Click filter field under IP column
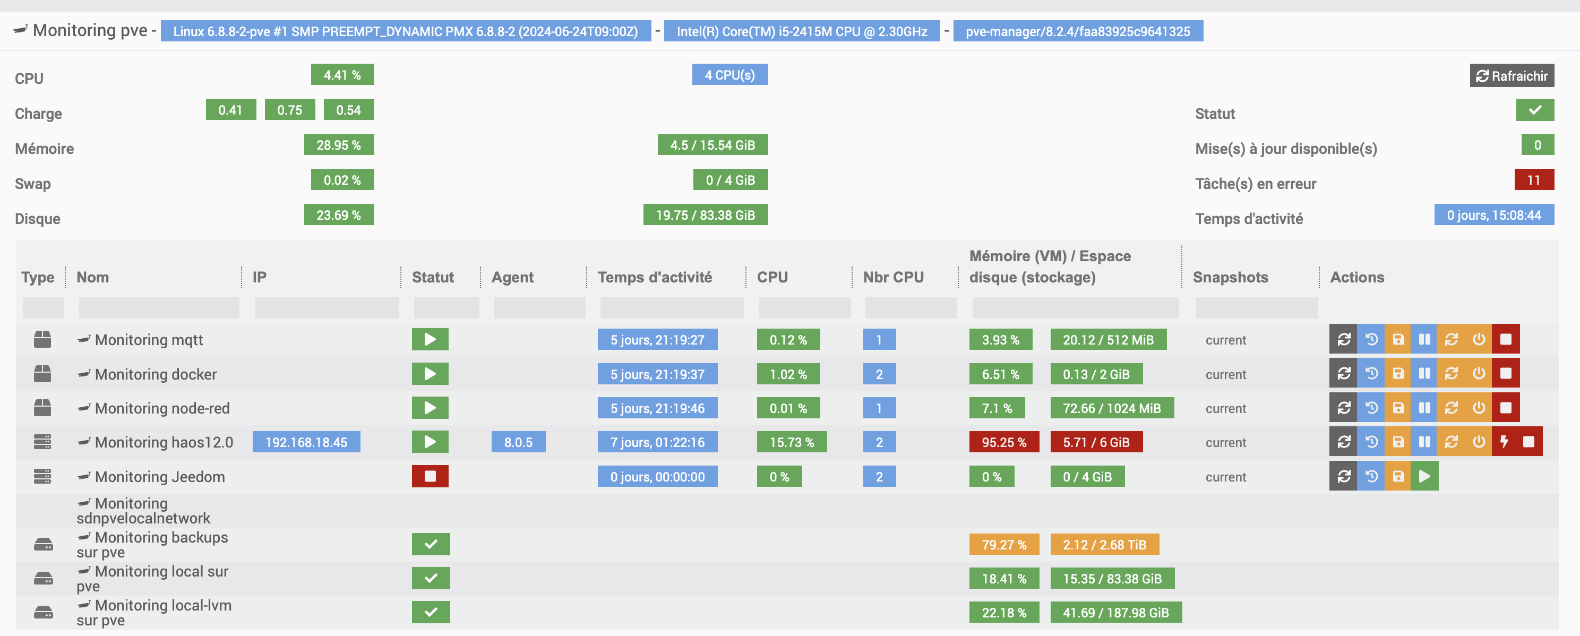1580x636 pixels. [x=327, y=307]
